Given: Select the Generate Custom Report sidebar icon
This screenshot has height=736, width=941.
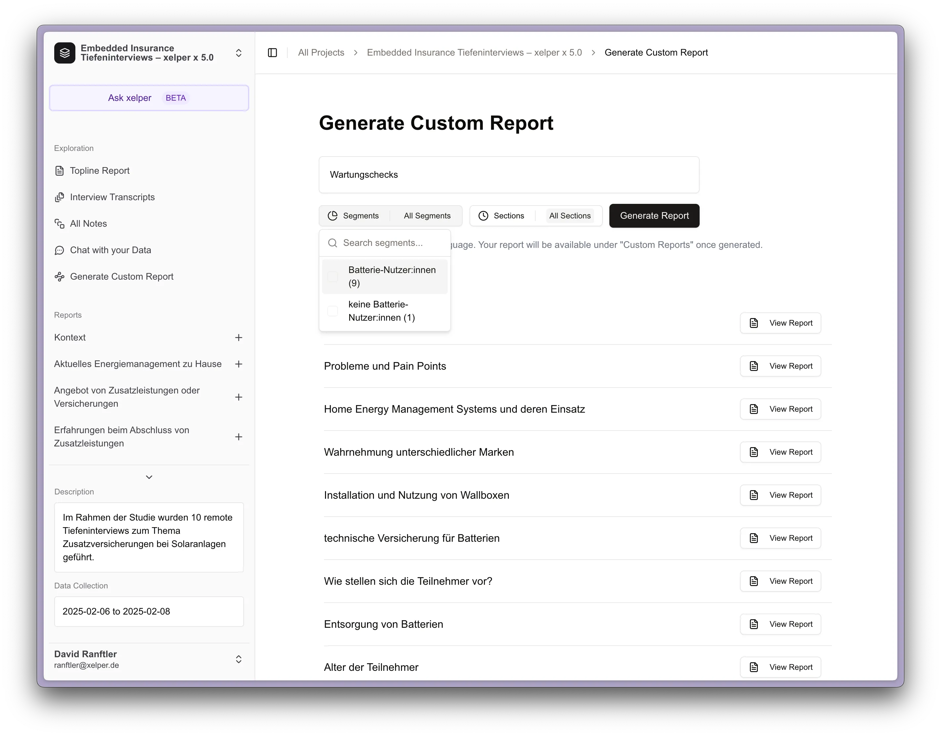Looking at the screenshot, I should 60,277.
